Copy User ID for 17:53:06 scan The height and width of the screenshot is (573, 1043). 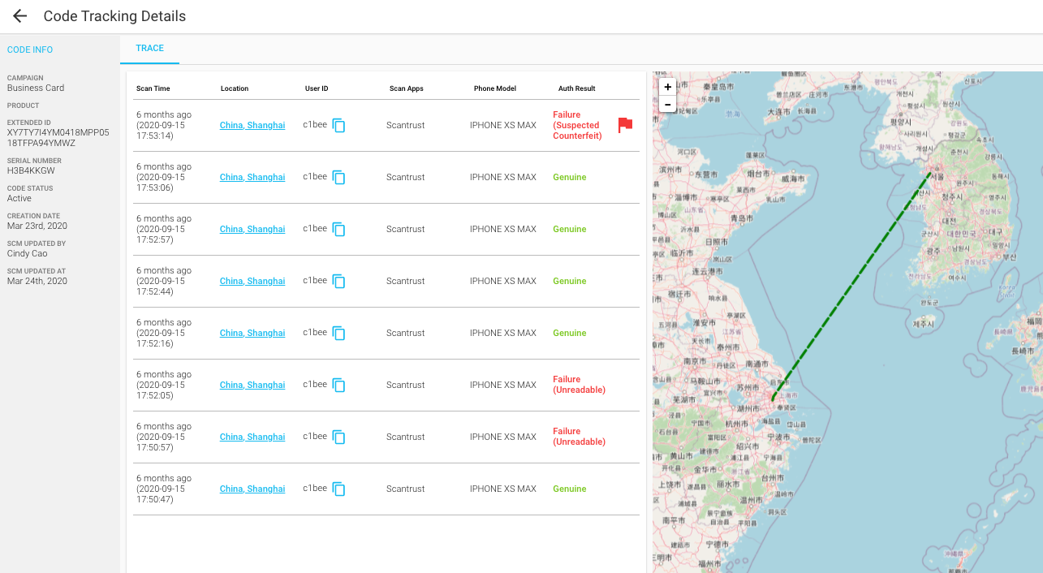338,178
